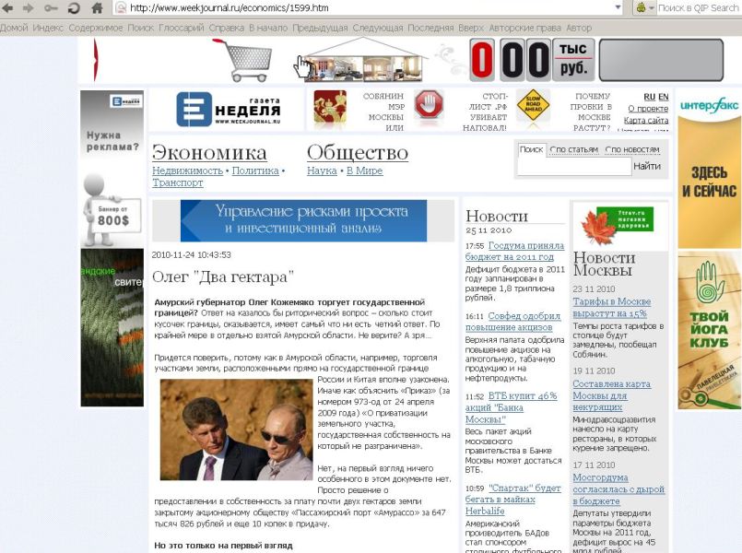Open the Экономика section heading
The height and width of the screenshot is (553, 742).
click(x=209, y=153)
